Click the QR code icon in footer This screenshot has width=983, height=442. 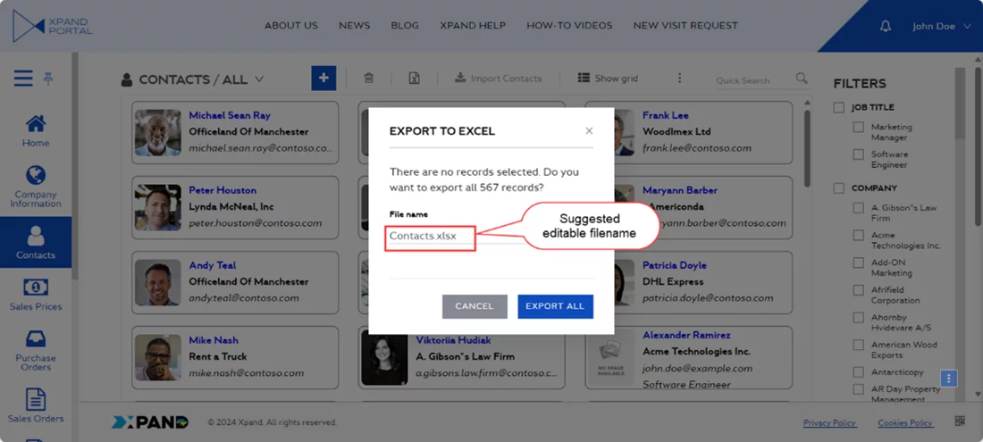[x=960, y=421]
